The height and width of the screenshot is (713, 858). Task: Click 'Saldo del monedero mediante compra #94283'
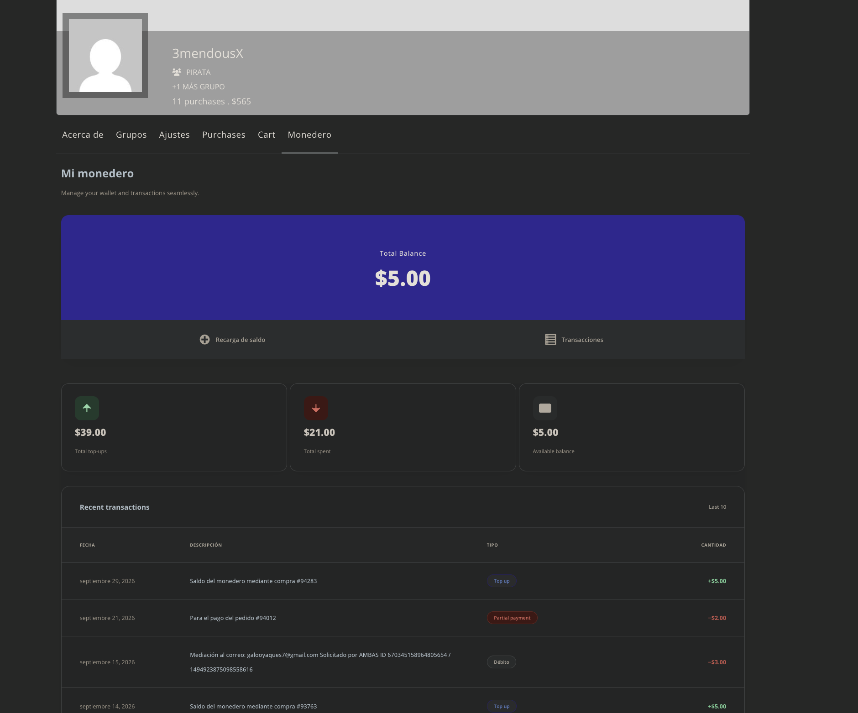tap(253, 581)
